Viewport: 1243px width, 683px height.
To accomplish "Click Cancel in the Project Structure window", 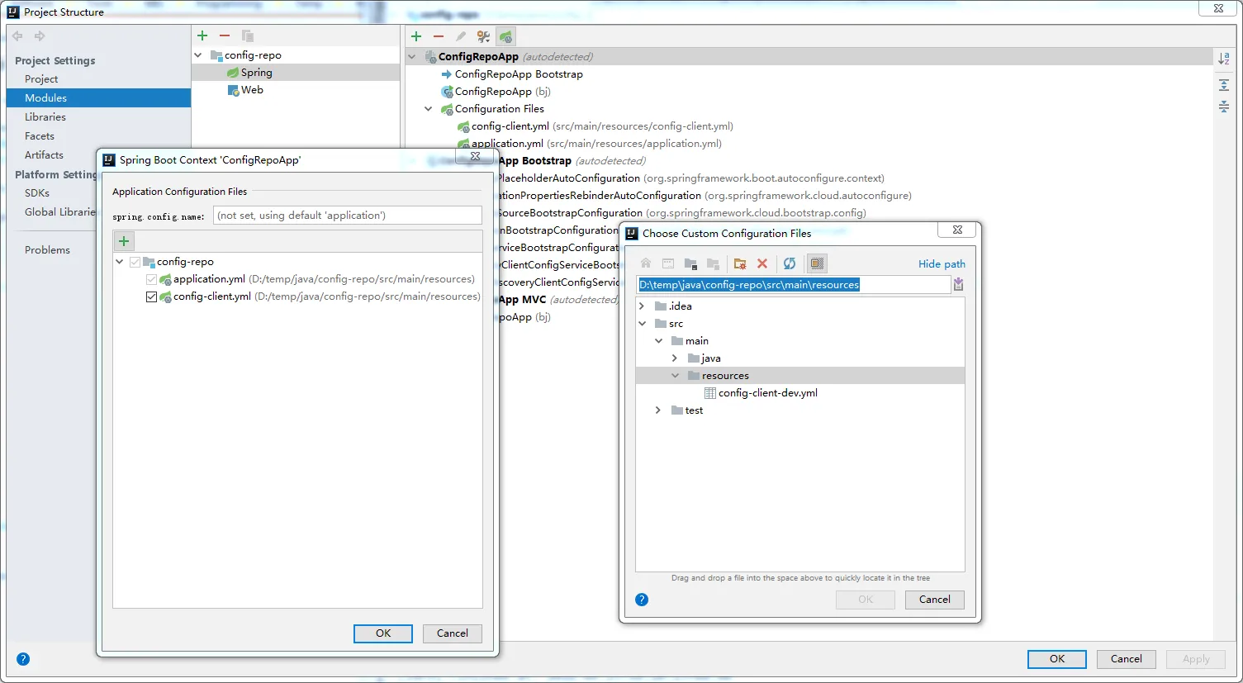I will coord(1127,659).
